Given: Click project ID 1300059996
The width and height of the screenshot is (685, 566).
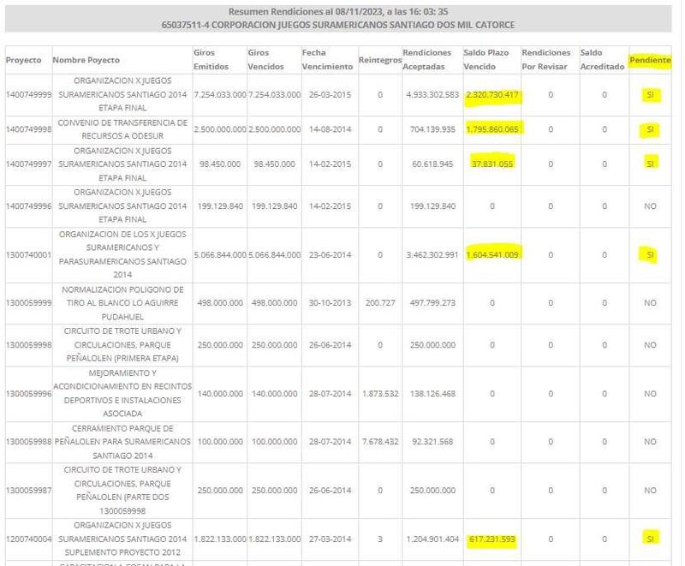Looking at the screenshot, I should pyautogui.click(x=27, y=394).
